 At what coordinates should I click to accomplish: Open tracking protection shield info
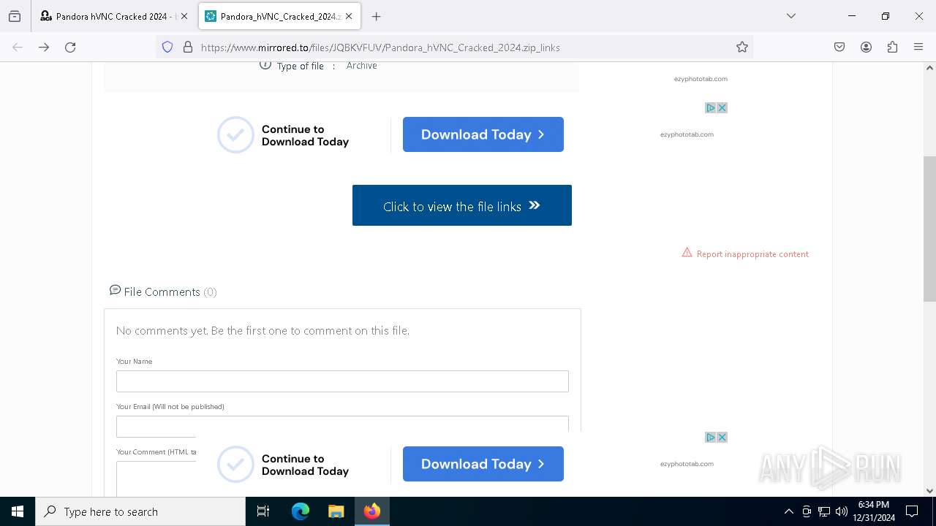(167, 47)
